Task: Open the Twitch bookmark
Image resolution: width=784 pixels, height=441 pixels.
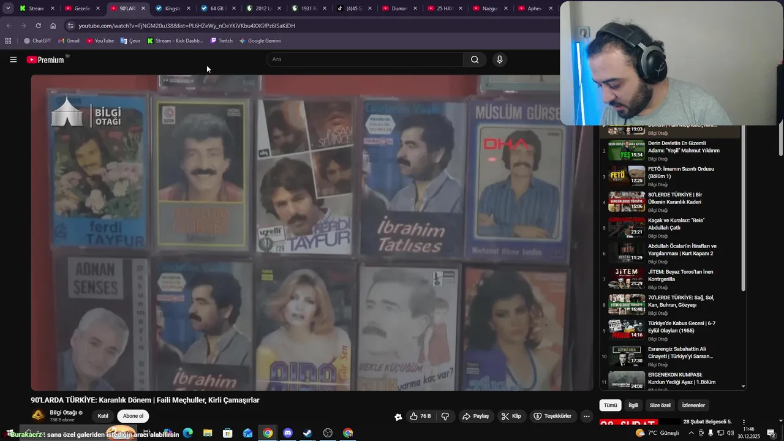Action: point(221,41)
